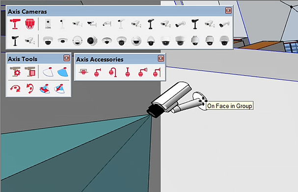Close the Axis Accessories toolbar
Viewport: 298px width, 192px height.
click(161, 58)
